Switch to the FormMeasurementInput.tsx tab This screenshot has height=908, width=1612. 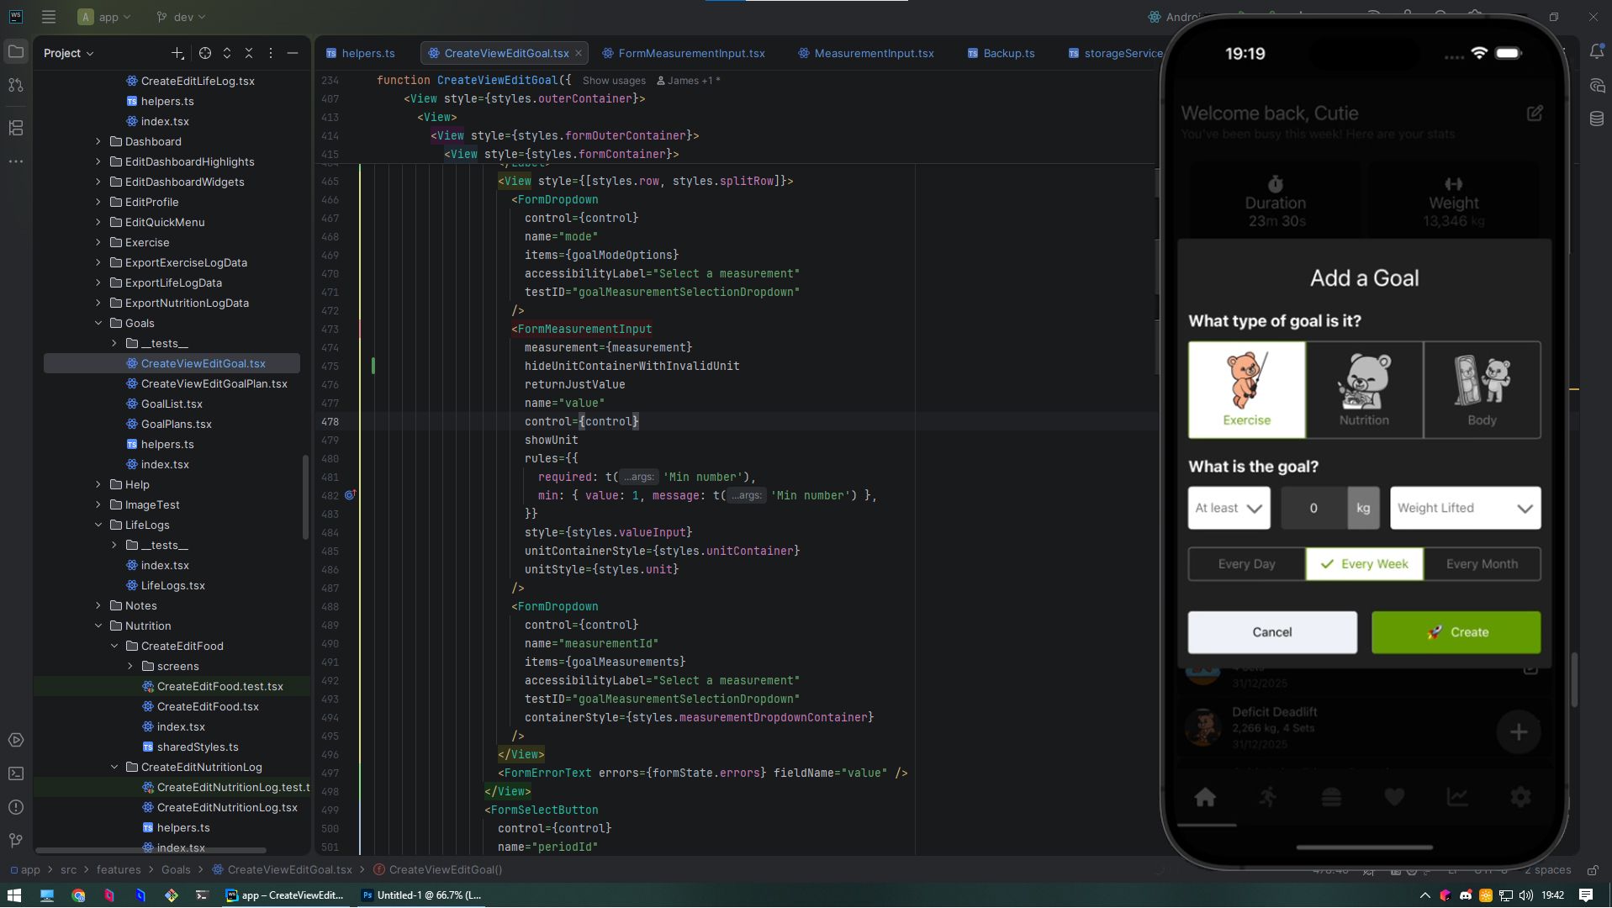coord(690,53)
